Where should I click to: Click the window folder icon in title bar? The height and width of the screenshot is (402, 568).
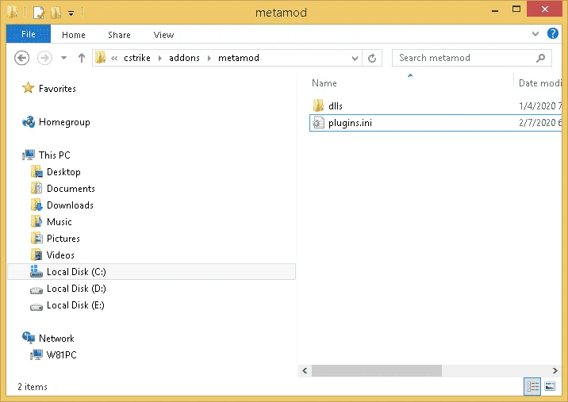coord(13,13)
